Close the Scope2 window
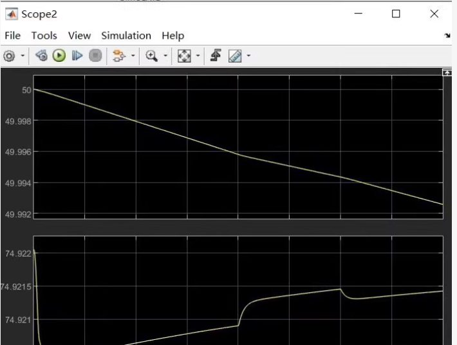 coord(434,14)
